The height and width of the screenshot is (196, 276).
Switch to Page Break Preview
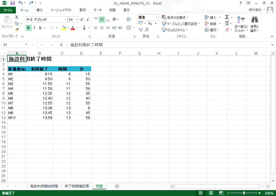pyautogui.click(x=221, y=193)
